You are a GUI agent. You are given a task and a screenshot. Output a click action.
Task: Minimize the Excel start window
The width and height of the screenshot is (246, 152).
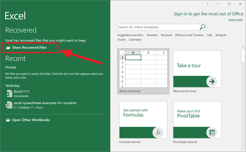[x=218, y=4]
